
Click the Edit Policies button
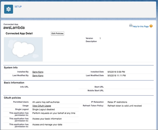click(58, 34)
